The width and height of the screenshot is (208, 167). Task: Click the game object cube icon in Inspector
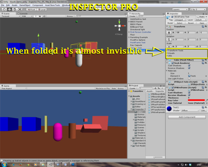168,18
